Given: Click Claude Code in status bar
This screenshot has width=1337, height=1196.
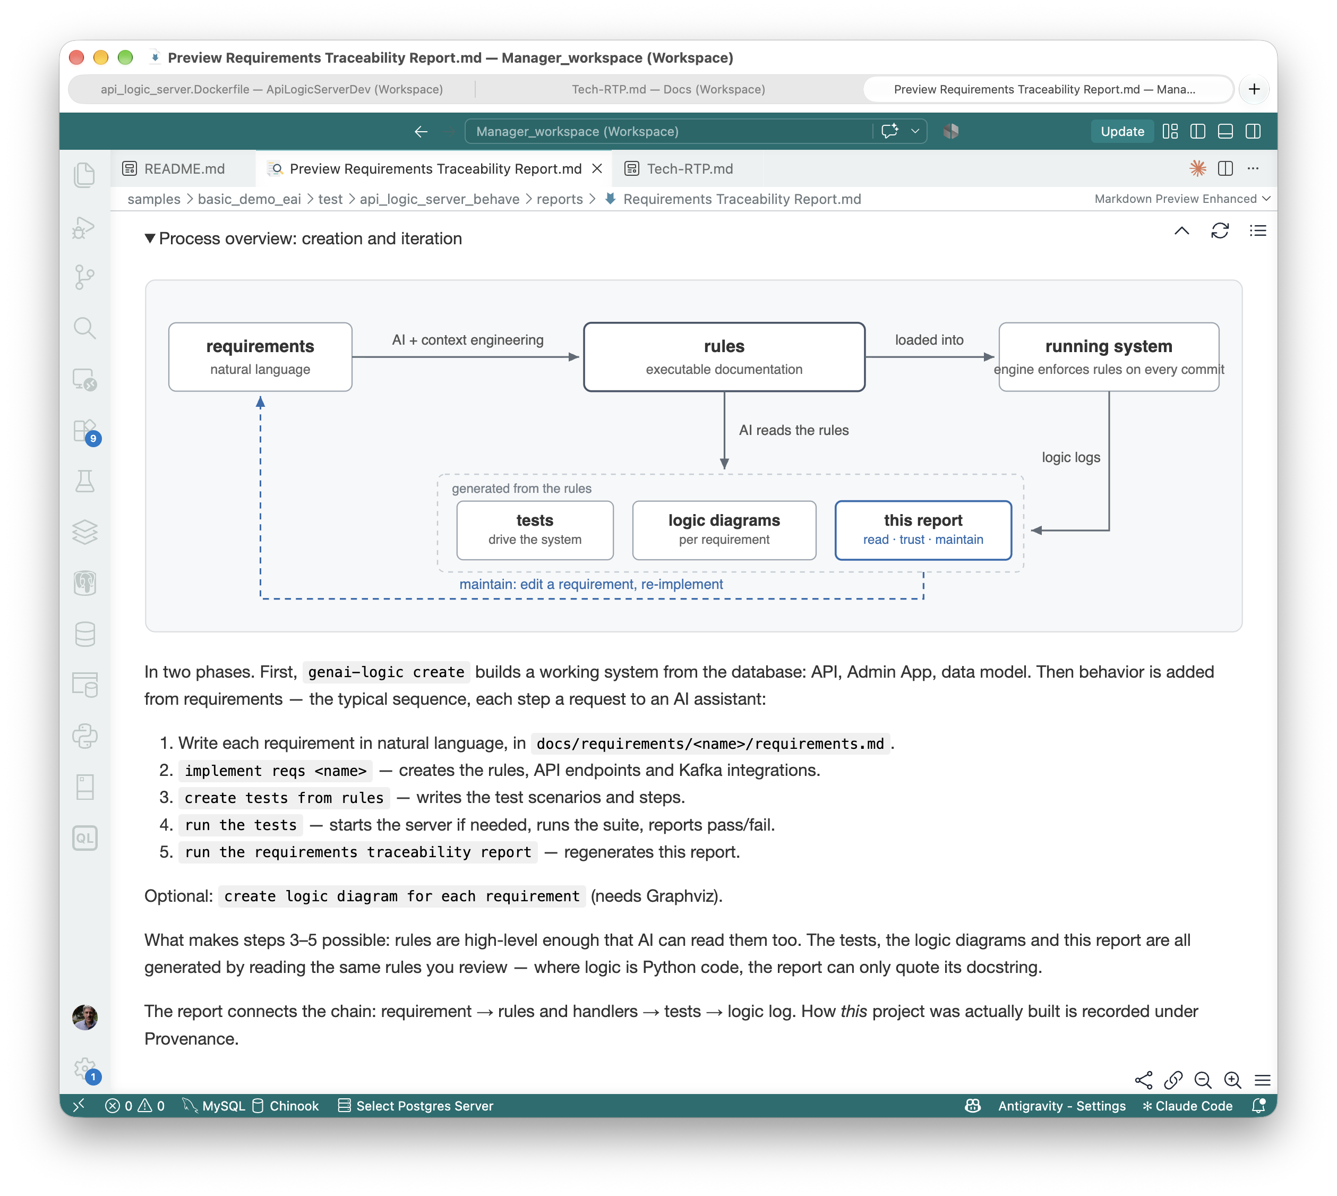Looking at the screenshot, I should [1187, 1106].
